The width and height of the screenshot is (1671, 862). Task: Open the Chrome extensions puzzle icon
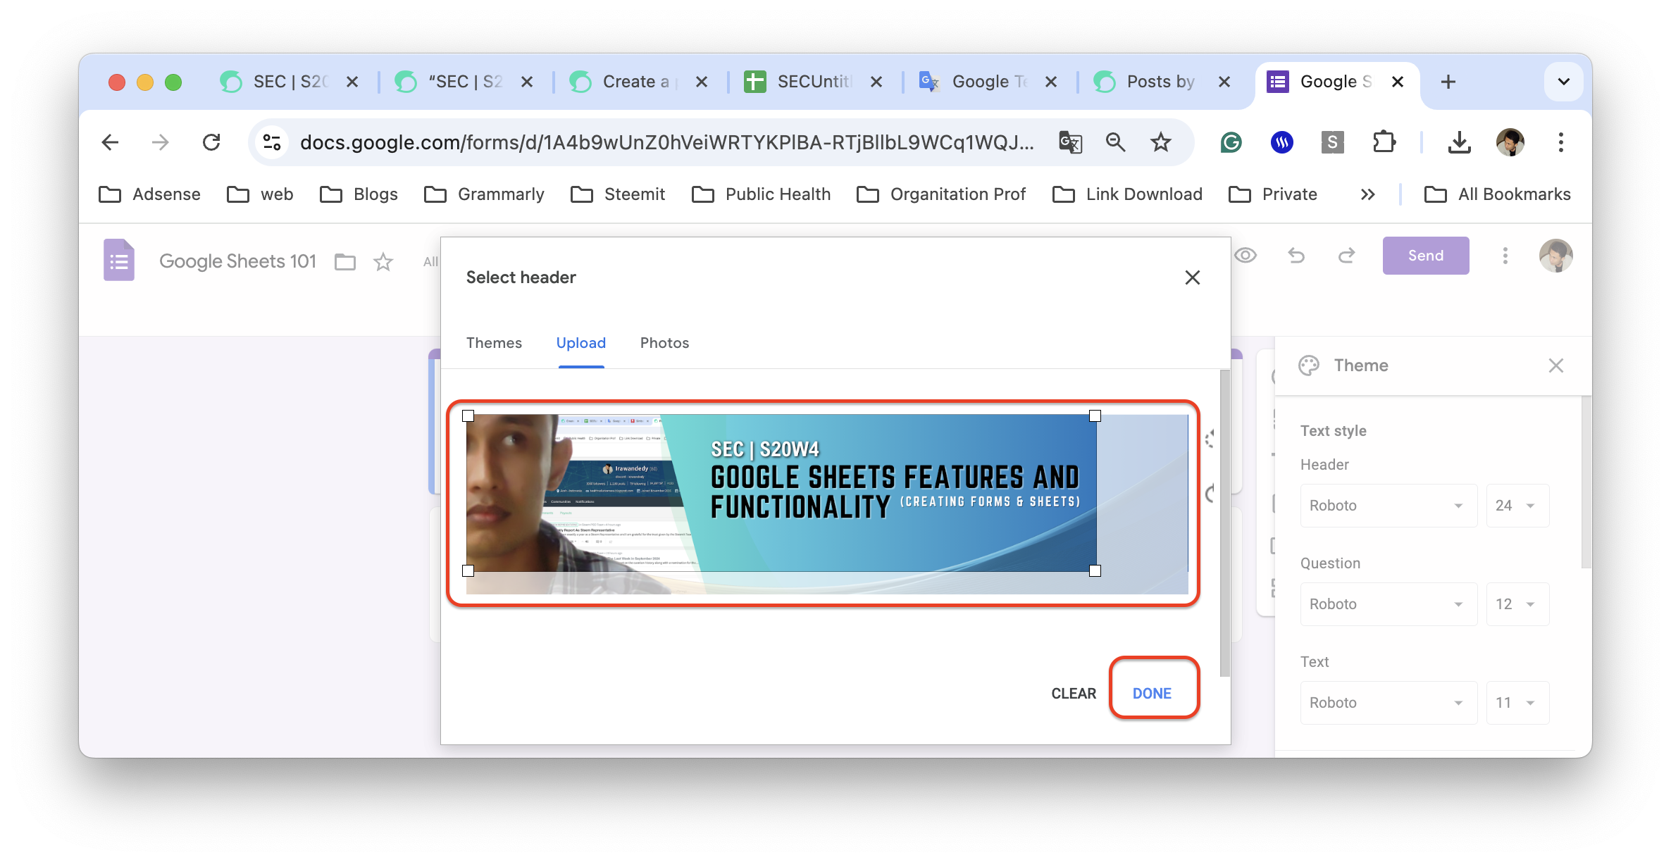click(x=1384, y=142)
